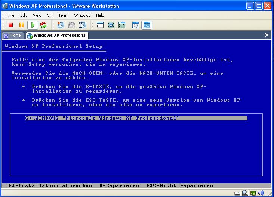
Task: Open the VM menu
Action: 50,15
